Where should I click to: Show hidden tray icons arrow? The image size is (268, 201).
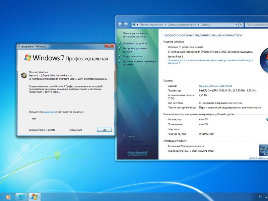point(266,197)
